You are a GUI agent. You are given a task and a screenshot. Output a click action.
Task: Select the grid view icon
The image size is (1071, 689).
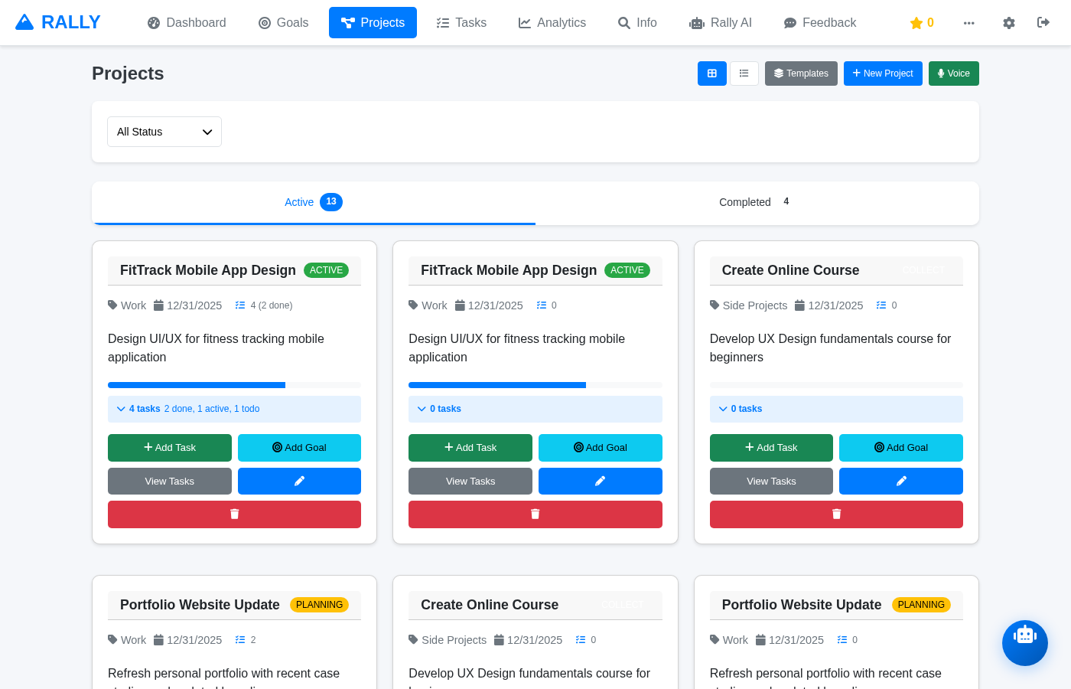pyautogui.click(x=711, y=73)
